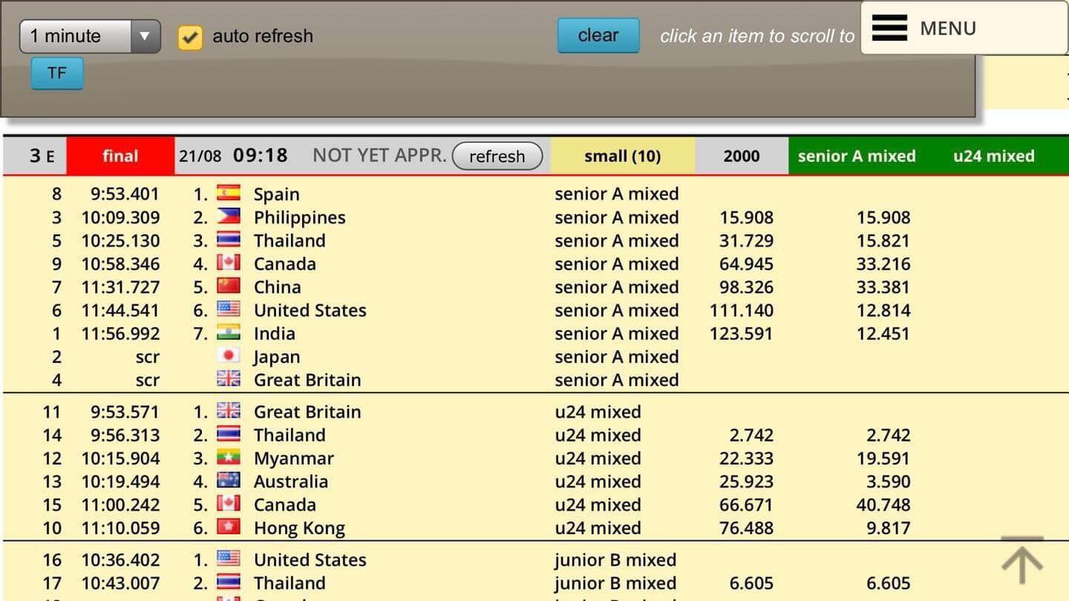Select the u24 mixed header tab
The image size is (1069, 601).
993,156
